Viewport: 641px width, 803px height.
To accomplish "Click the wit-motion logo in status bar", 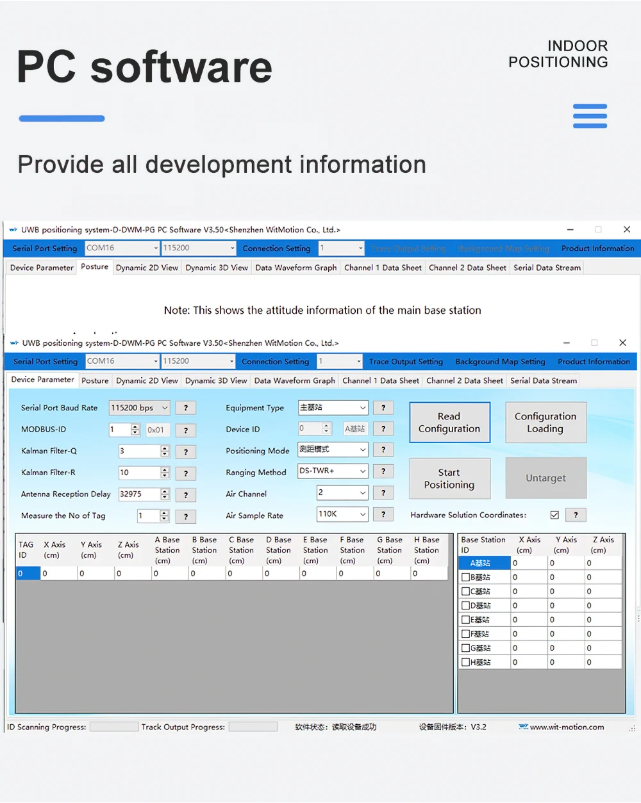I will pyautogui.click(x=523, y=727).
